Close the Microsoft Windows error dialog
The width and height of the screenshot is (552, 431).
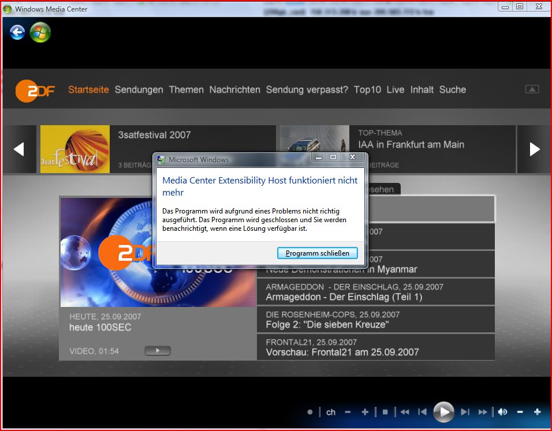pyautogui.click(x=352, y=158)
